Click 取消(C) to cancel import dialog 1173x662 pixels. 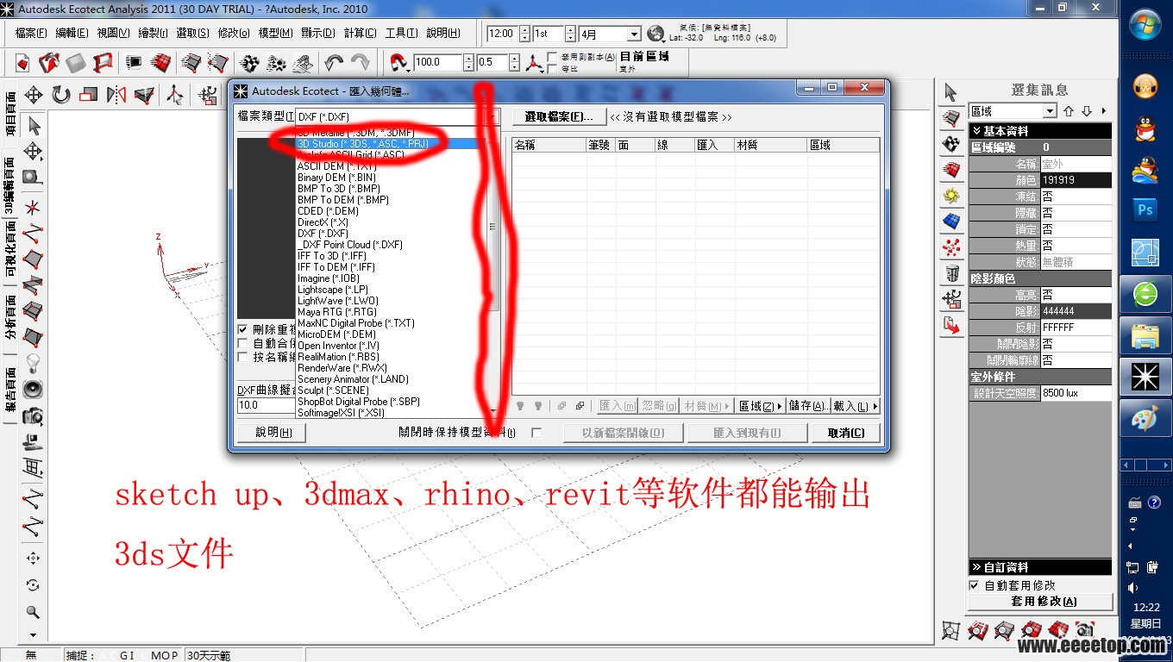point(845,433)
